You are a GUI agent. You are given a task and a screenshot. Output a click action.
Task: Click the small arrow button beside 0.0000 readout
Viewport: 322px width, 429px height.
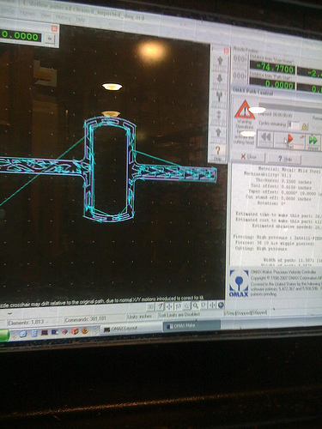point(50,38)
